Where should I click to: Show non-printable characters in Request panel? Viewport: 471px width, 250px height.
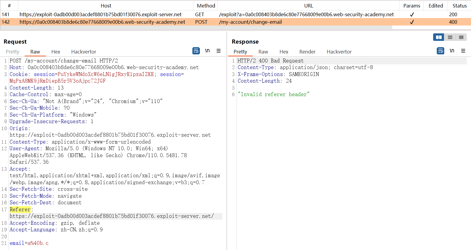(207, 51)
